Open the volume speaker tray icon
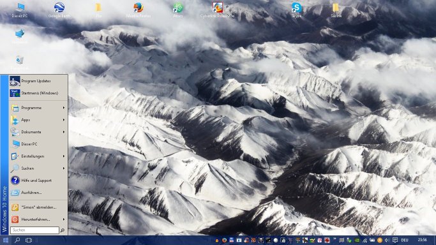This screenshot has height=245, width=436. click(x=387, y=241)
